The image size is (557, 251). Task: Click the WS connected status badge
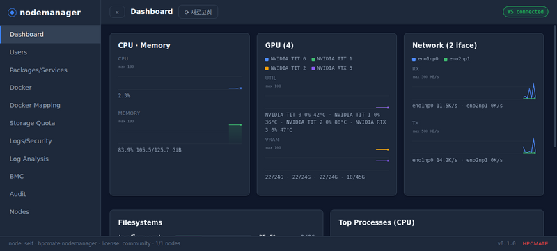pos(526,12)
